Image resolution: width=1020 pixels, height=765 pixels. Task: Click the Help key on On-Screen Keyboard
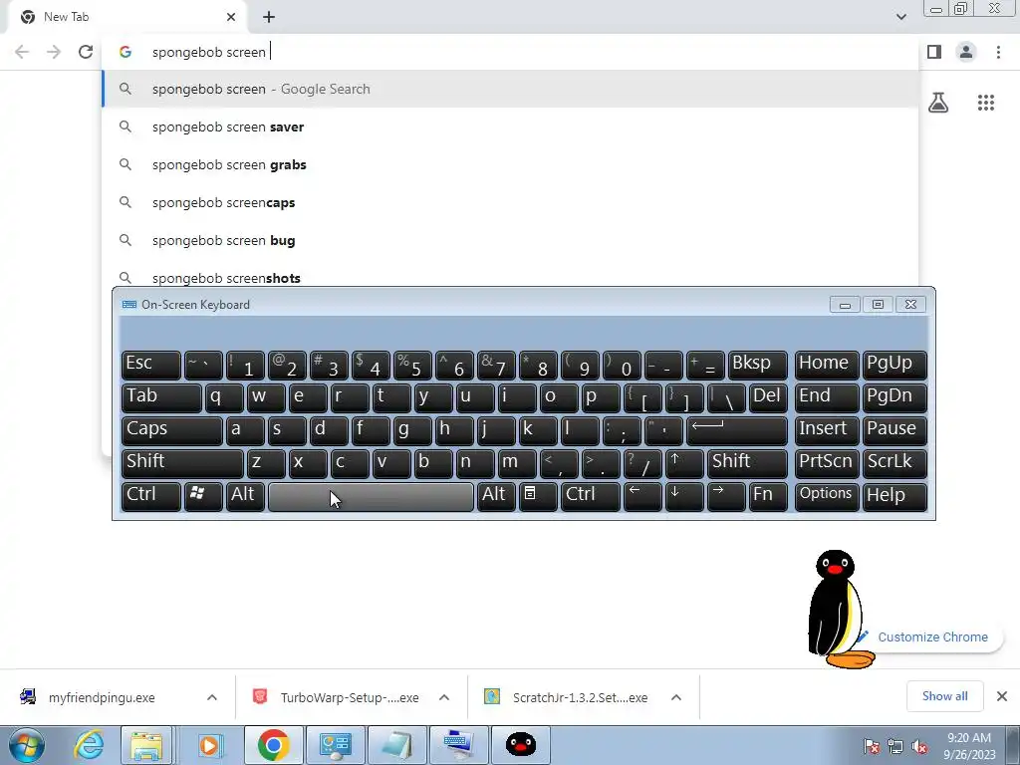click(x=894, y=496)
